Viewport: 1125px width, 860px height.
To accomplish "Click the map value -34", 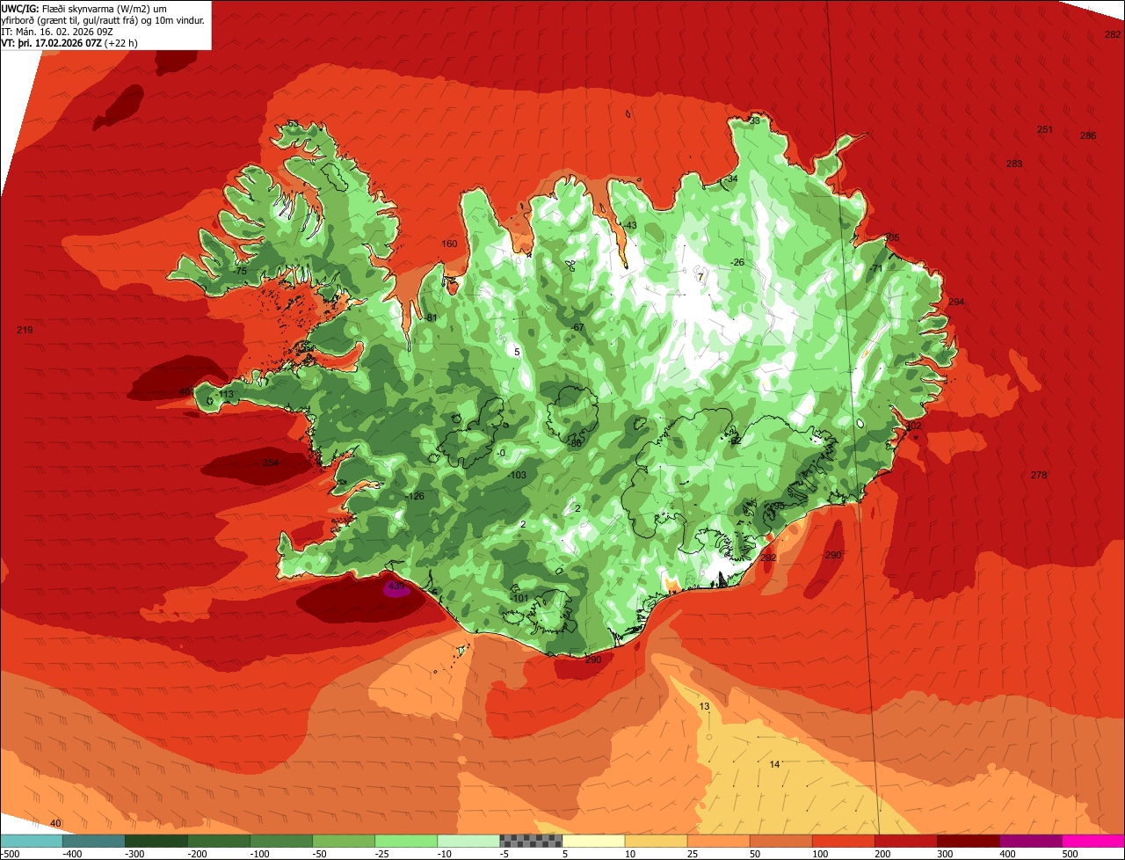I will (x=731, y=179).
